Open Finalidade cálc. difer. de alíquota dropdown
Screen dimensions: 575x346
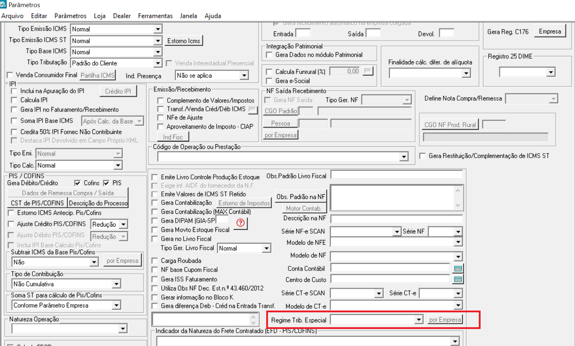point(466,73)
